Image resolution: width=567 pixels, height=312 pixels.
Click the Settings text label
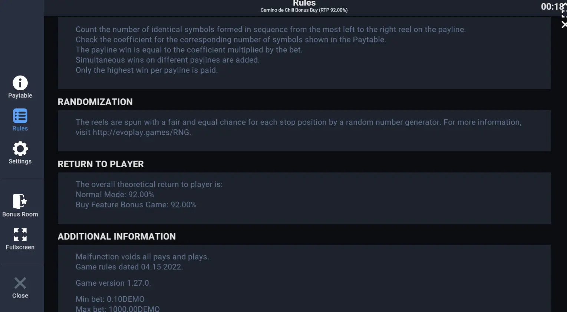click(x=20, y=161)
